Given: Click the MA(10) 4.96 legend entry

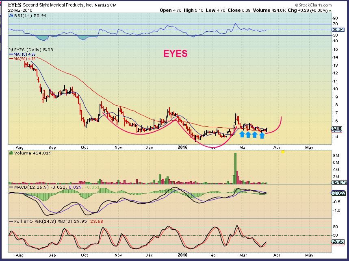Looking at the screenshot, I should [x=22, y=54].
